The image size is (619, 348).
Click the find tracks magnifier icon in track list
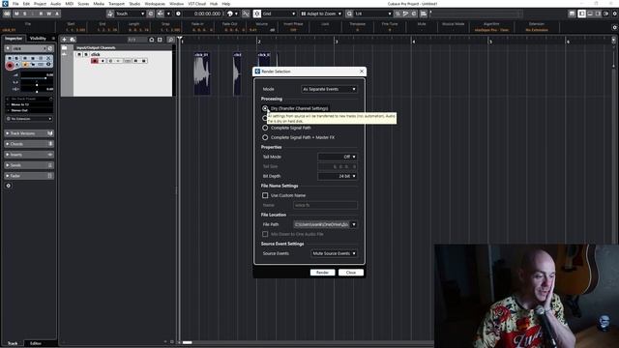[170, 40]
